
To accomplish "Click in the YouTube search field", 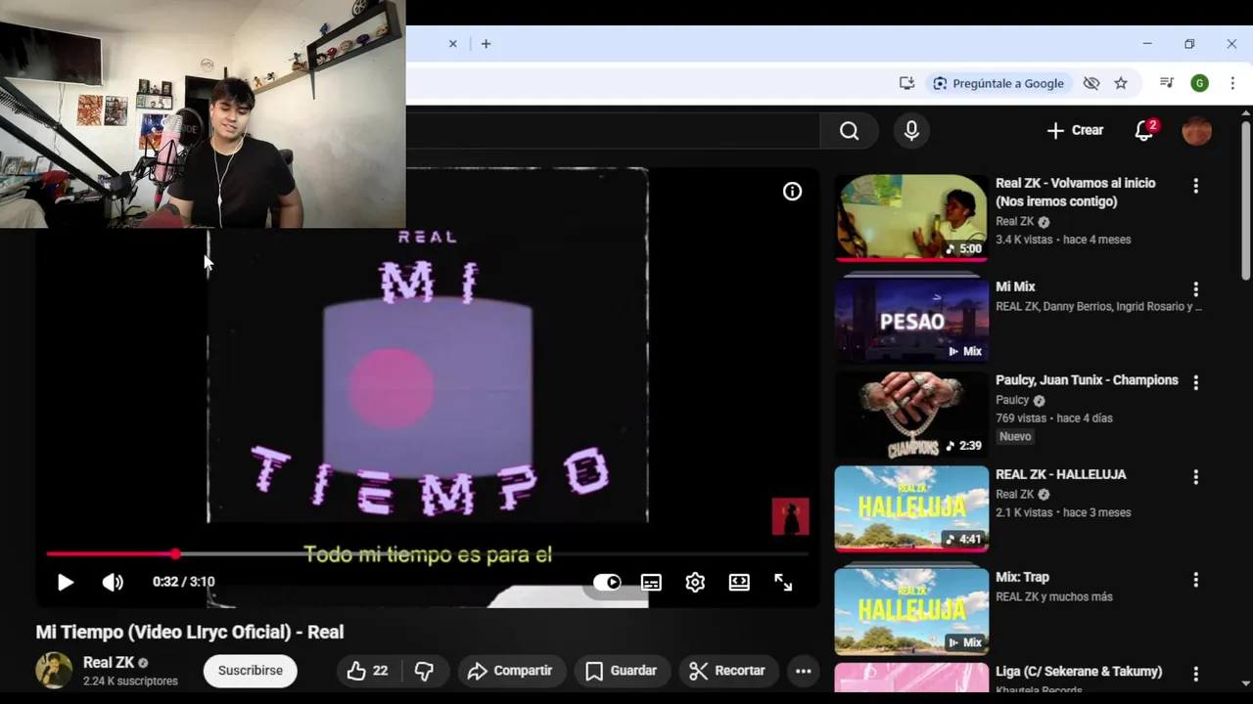I will pyautogui.click(x=613, y=131).
